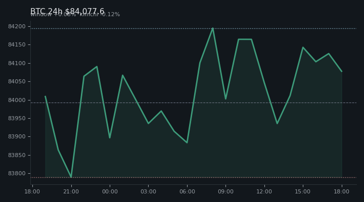The height and width of the screenshot is (202, 364).
Task: Click the 84100 y-axis label
Action: pos(17,63)
